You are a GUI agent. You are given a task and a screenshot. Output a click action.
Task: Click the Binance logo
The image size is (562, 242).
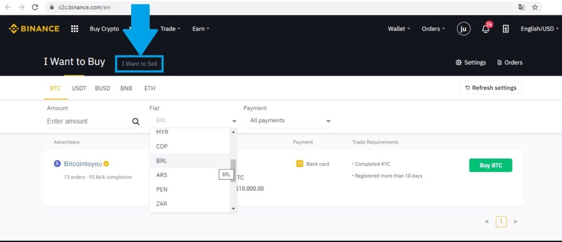click(35, 29)
